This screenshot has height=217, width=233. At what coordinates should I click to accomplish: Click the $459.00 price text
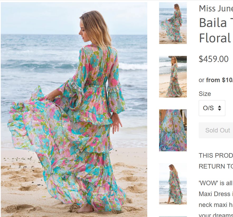[214, 59]
